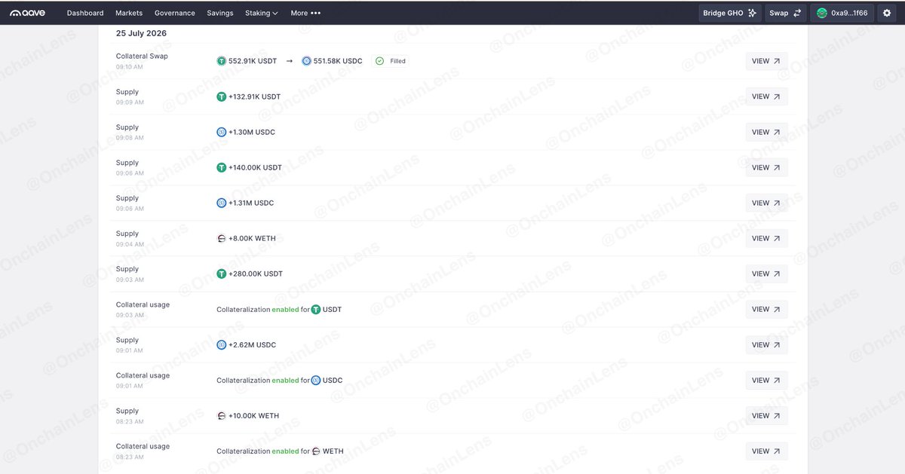Image resolution: width=905 pixels, height=474 pixels.
Task: Expand the Staking dropdown menu
Action: [262, 13]
